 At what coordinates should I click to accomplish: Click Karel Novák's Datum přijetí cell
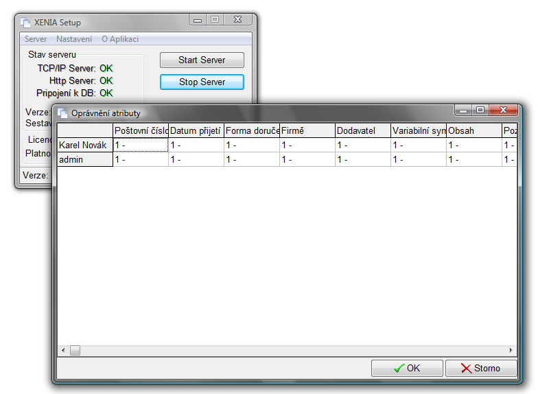[196, 146]
